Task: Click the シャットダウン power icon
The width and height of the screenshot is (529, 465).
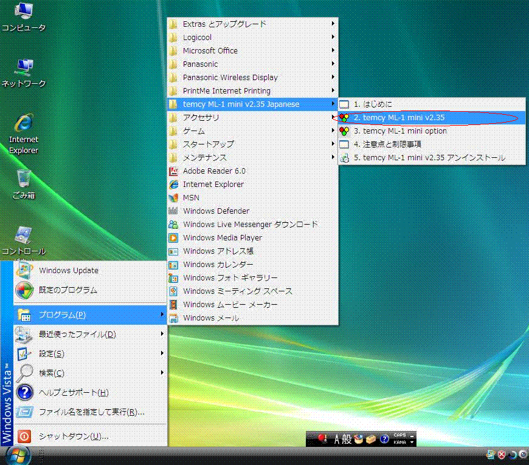Action: [24, 436]
